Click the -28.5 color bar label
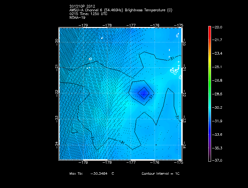The width and height of the screenshot is (248, 188). click(x=218, y=94)
